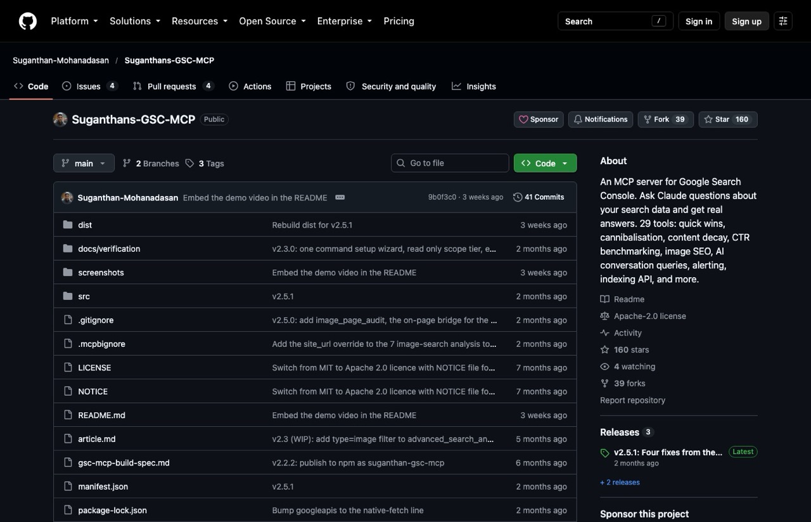Switch to the Projects tab

tap(309, 86)
